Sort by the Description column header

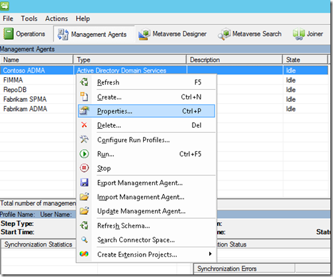[234, 59]
